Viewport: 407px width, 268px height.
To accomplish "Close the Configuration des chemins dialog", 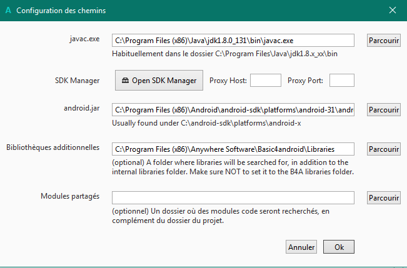I will pyautogui.click(x=393, y=10).
